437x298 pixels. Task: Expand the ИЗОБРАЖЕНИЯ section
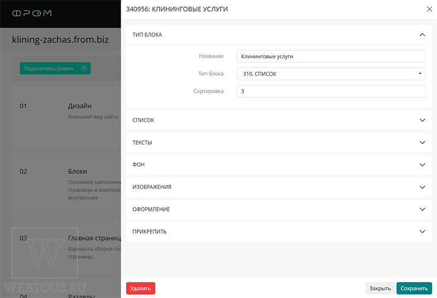click(279, 187)
